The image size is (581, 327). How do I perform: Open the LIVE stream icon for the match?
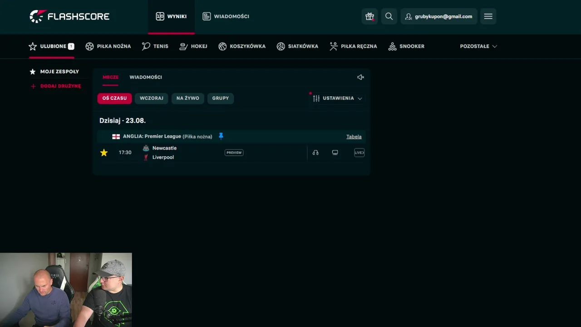(x=359, y=153)
